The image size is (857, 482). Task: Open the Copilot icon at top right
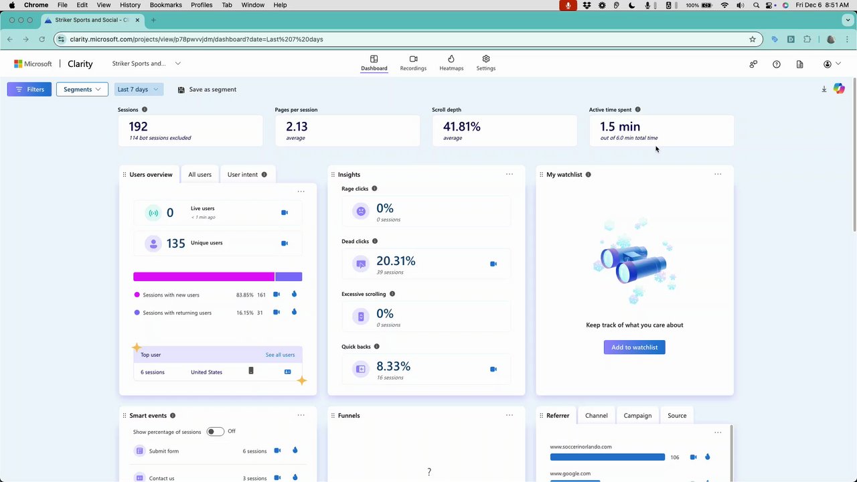coord(839,88)
